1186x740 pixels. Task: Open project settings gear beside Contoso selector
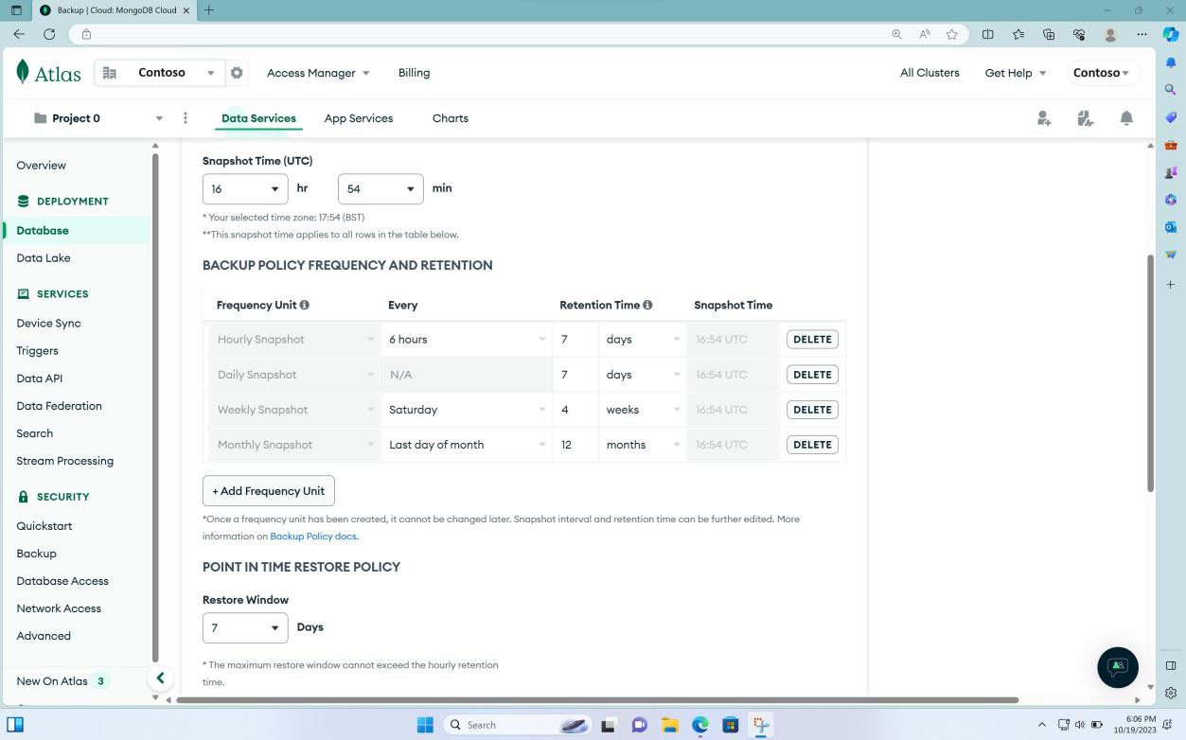point(237,72)
